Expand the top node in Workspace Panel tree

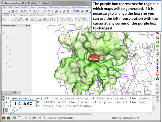pyautogui.click(x=3, y=33)
